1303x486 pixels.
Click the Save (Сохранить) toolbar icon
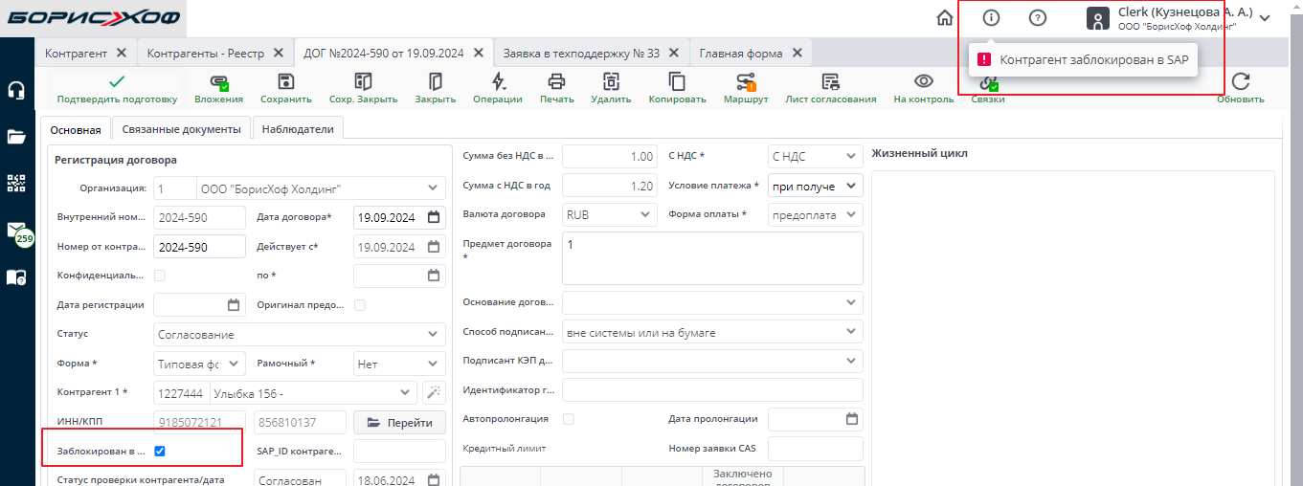click(285, 83)
